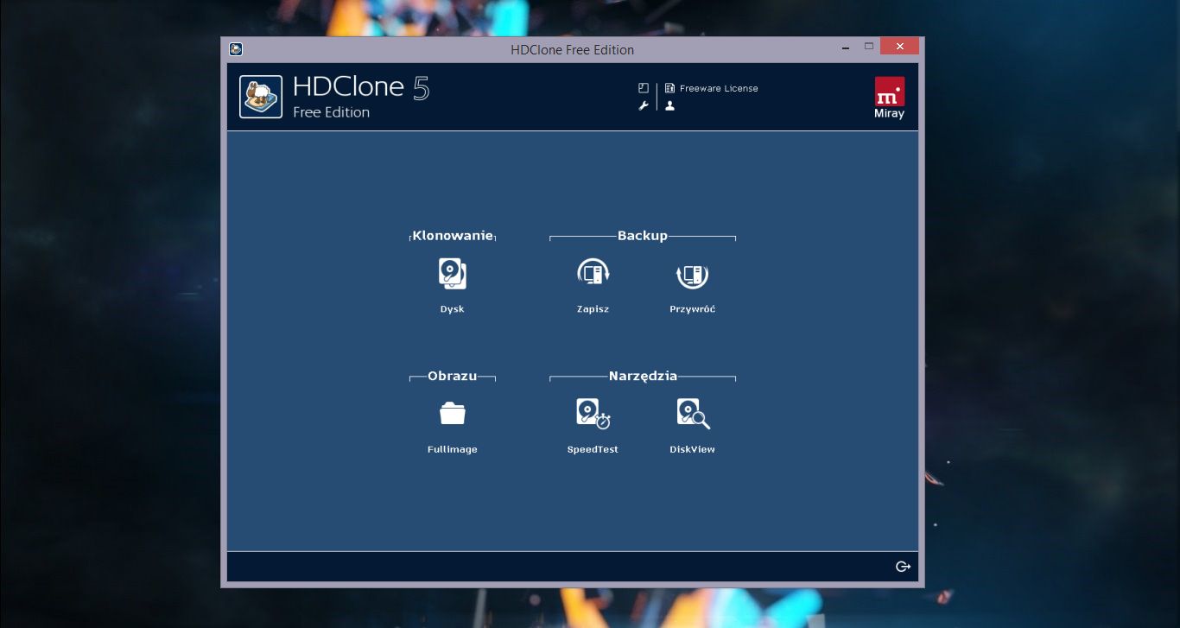Minimize the HDClone Free Edition window
Image resolution: width=1180 pixels, height=628 pixels.
(x=845, y=48)
